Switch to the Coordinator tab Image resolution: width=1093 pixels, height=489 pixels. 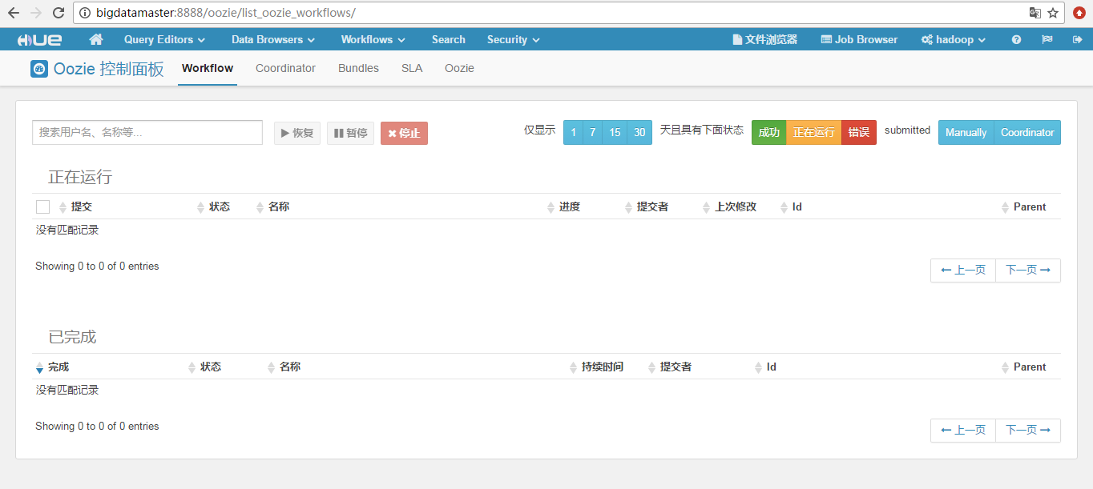[x=285, y=68]
